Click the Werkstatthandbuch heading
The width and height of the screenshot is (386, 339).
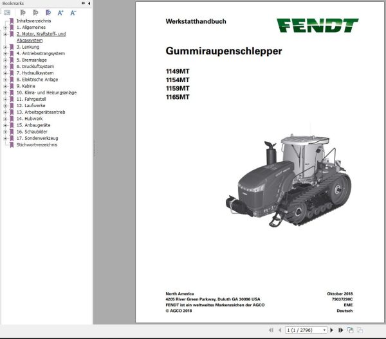click(x=196, y=21)
